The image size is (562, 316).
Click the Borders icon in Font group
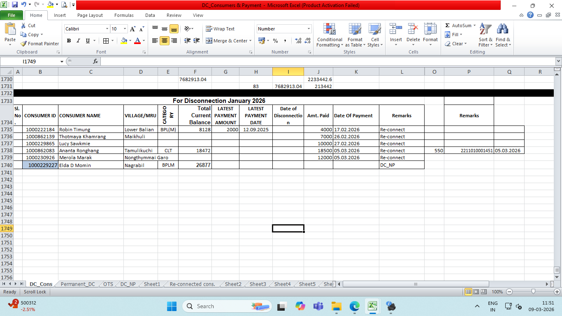tap(106, 41)
